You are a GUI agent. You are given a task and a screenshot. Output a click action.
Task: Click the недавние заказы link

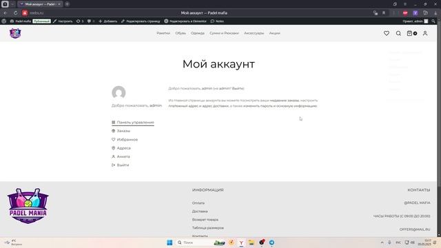click(285, 101)
